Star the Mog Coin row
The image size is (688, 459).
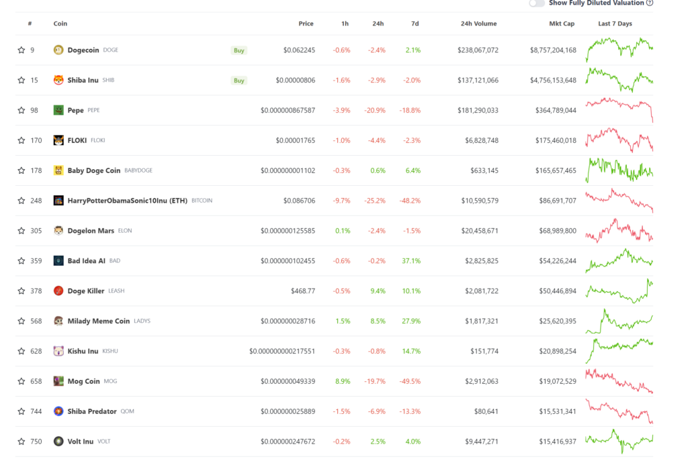(x=21, y=381)
